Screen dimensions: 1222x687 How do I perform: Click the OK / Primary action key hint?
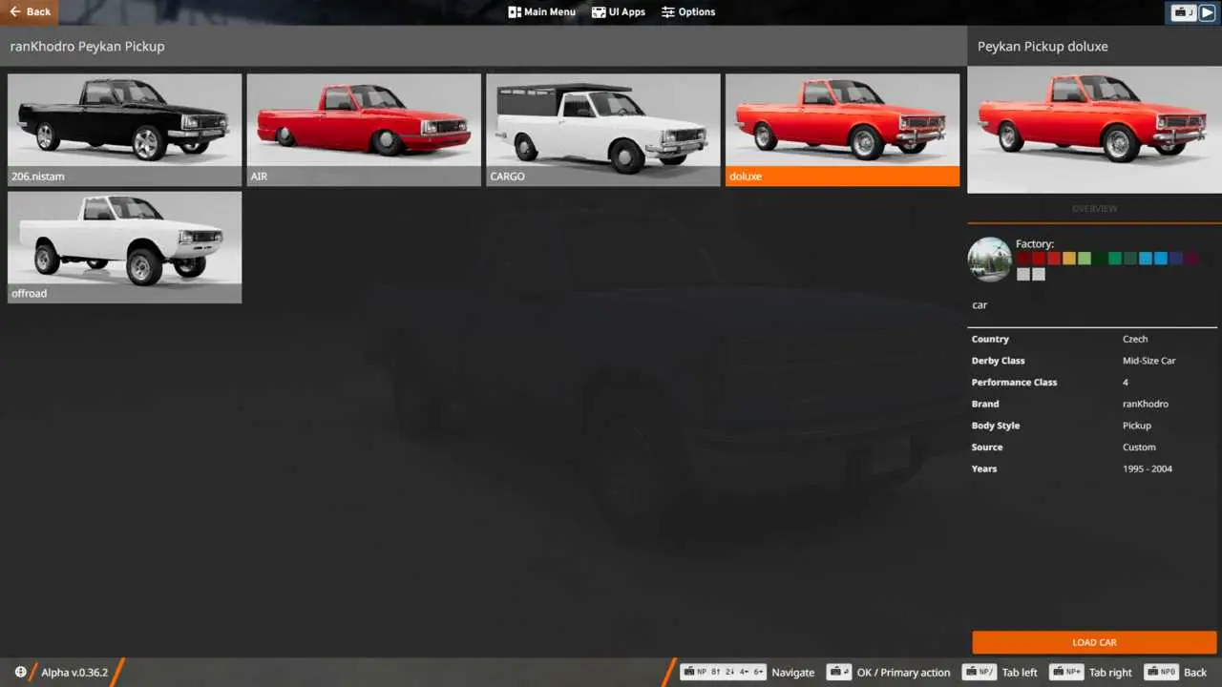pyautogui.click(x=889, y=673)
